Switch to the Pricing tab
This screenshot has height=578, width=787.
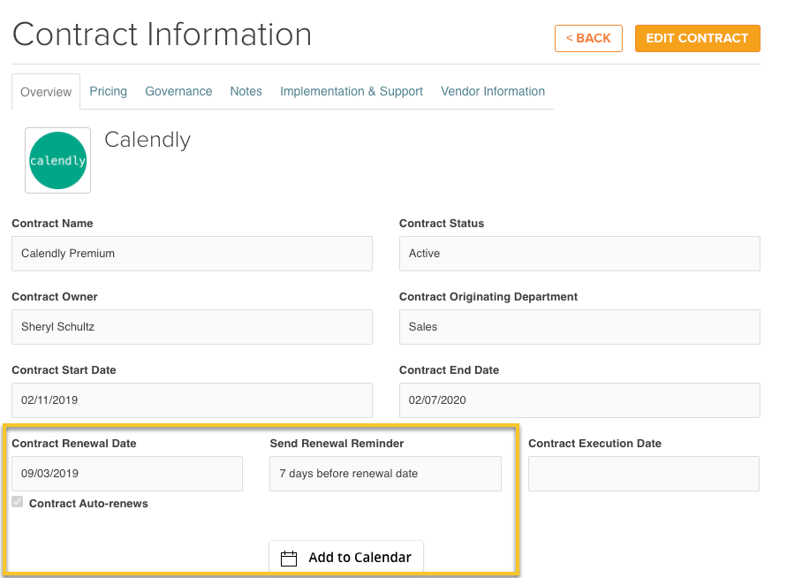tap(108, 91)
